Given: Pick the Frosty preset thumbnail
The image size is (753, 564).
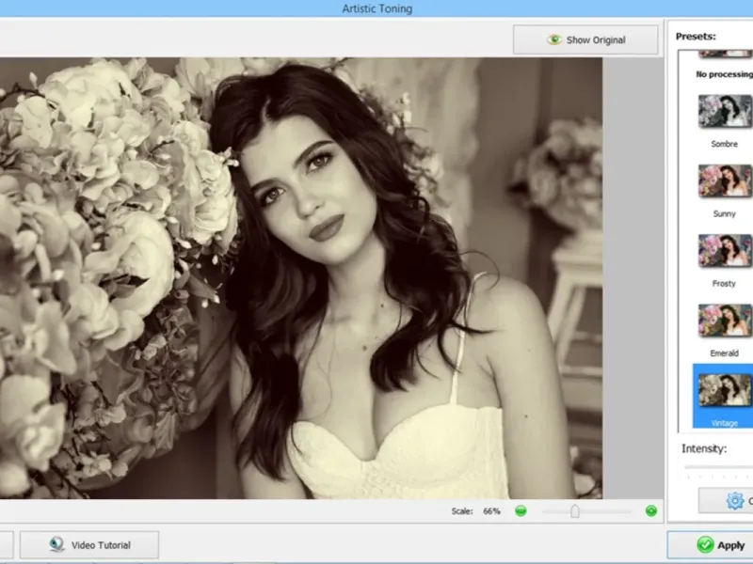Looking at the screenshot, I should 724,250.
